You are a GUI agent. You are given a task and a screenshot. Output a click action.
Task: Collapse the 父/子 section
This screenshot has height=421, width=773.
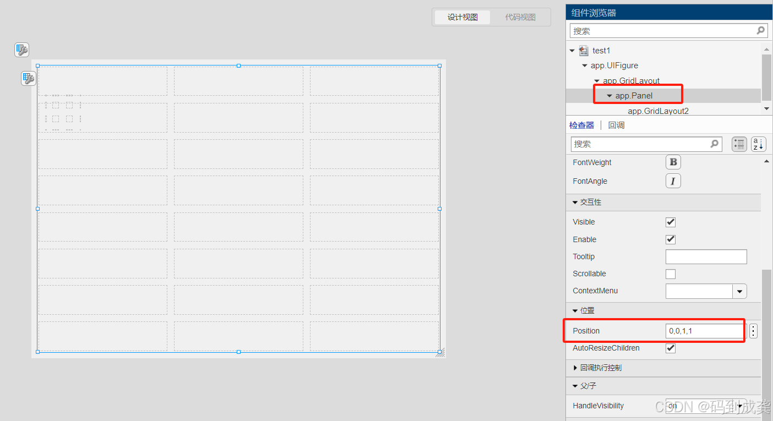575,386
